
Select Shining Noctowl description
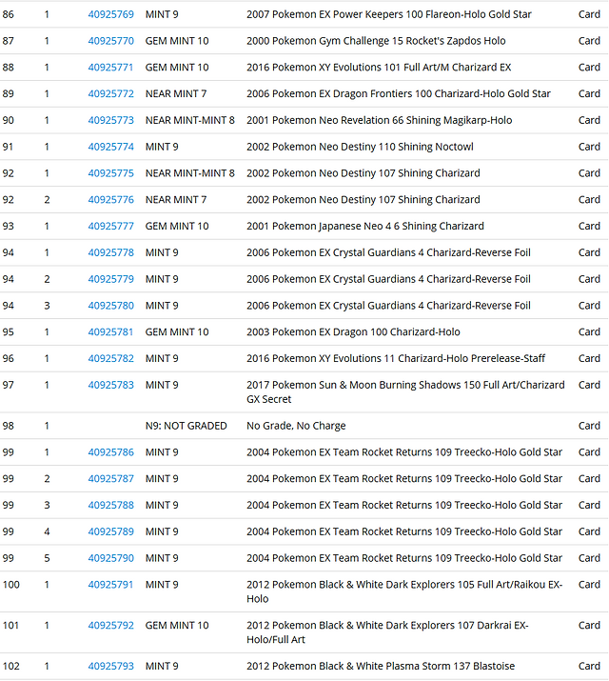(360, 147)
